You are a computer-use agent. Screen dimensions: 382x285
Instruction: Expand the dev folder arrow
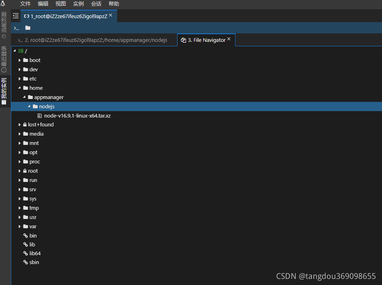tap(19, 69)
